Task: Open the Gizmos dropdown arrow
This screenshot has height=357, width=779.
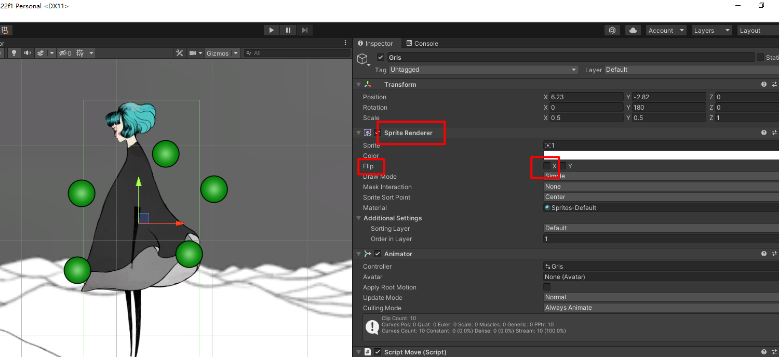Action: (x=236, y=53)
